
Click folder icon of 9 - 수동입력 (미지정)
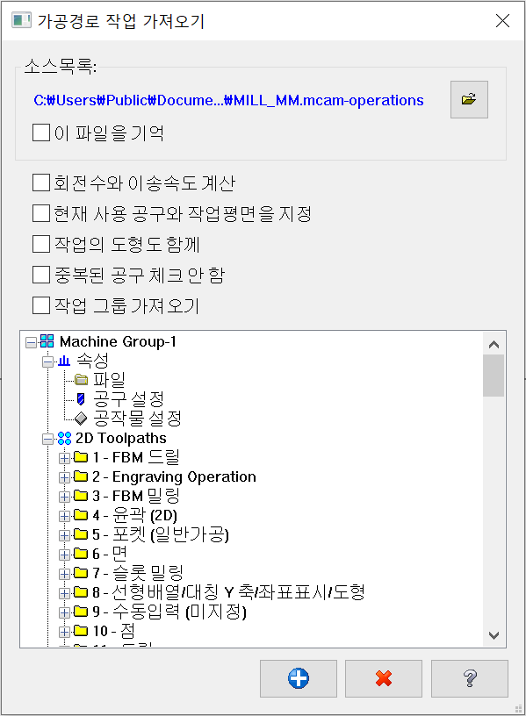point(81,612)
